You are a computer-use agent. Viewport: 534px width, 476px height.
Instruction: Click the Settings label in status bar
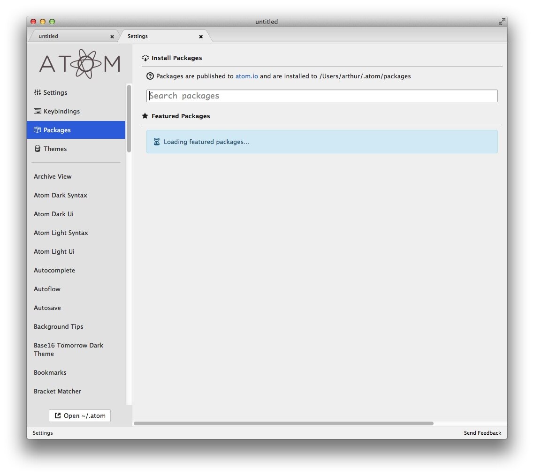[x=43, y=433]
